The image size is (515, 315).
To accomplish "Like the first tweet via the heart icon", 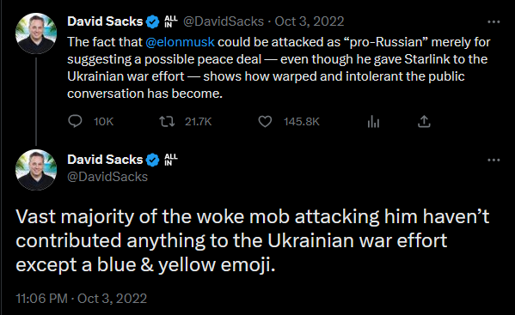I will 265,122.
